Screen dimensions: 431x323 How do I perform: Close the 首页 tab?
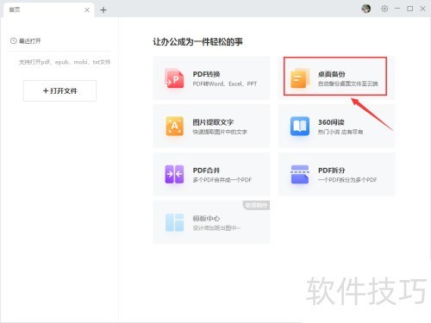87,10
